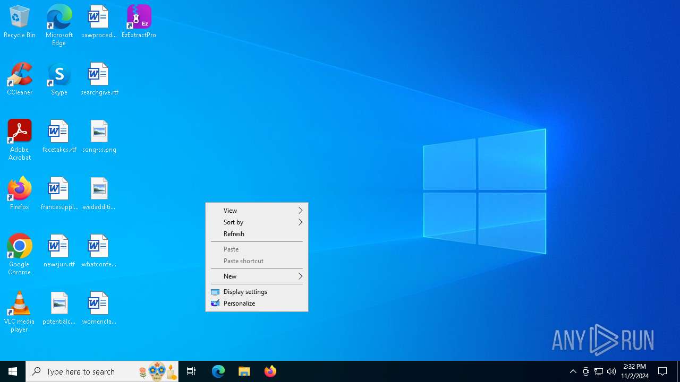Click the taskbar search box
680x382 pixels.
(x=102, y=371)
